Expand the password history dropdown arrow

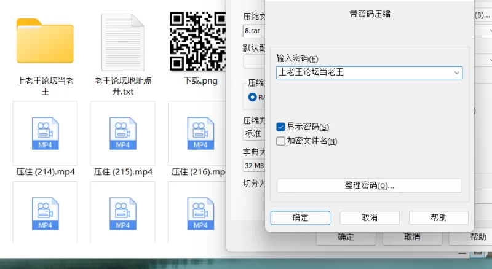click(456, 72)
